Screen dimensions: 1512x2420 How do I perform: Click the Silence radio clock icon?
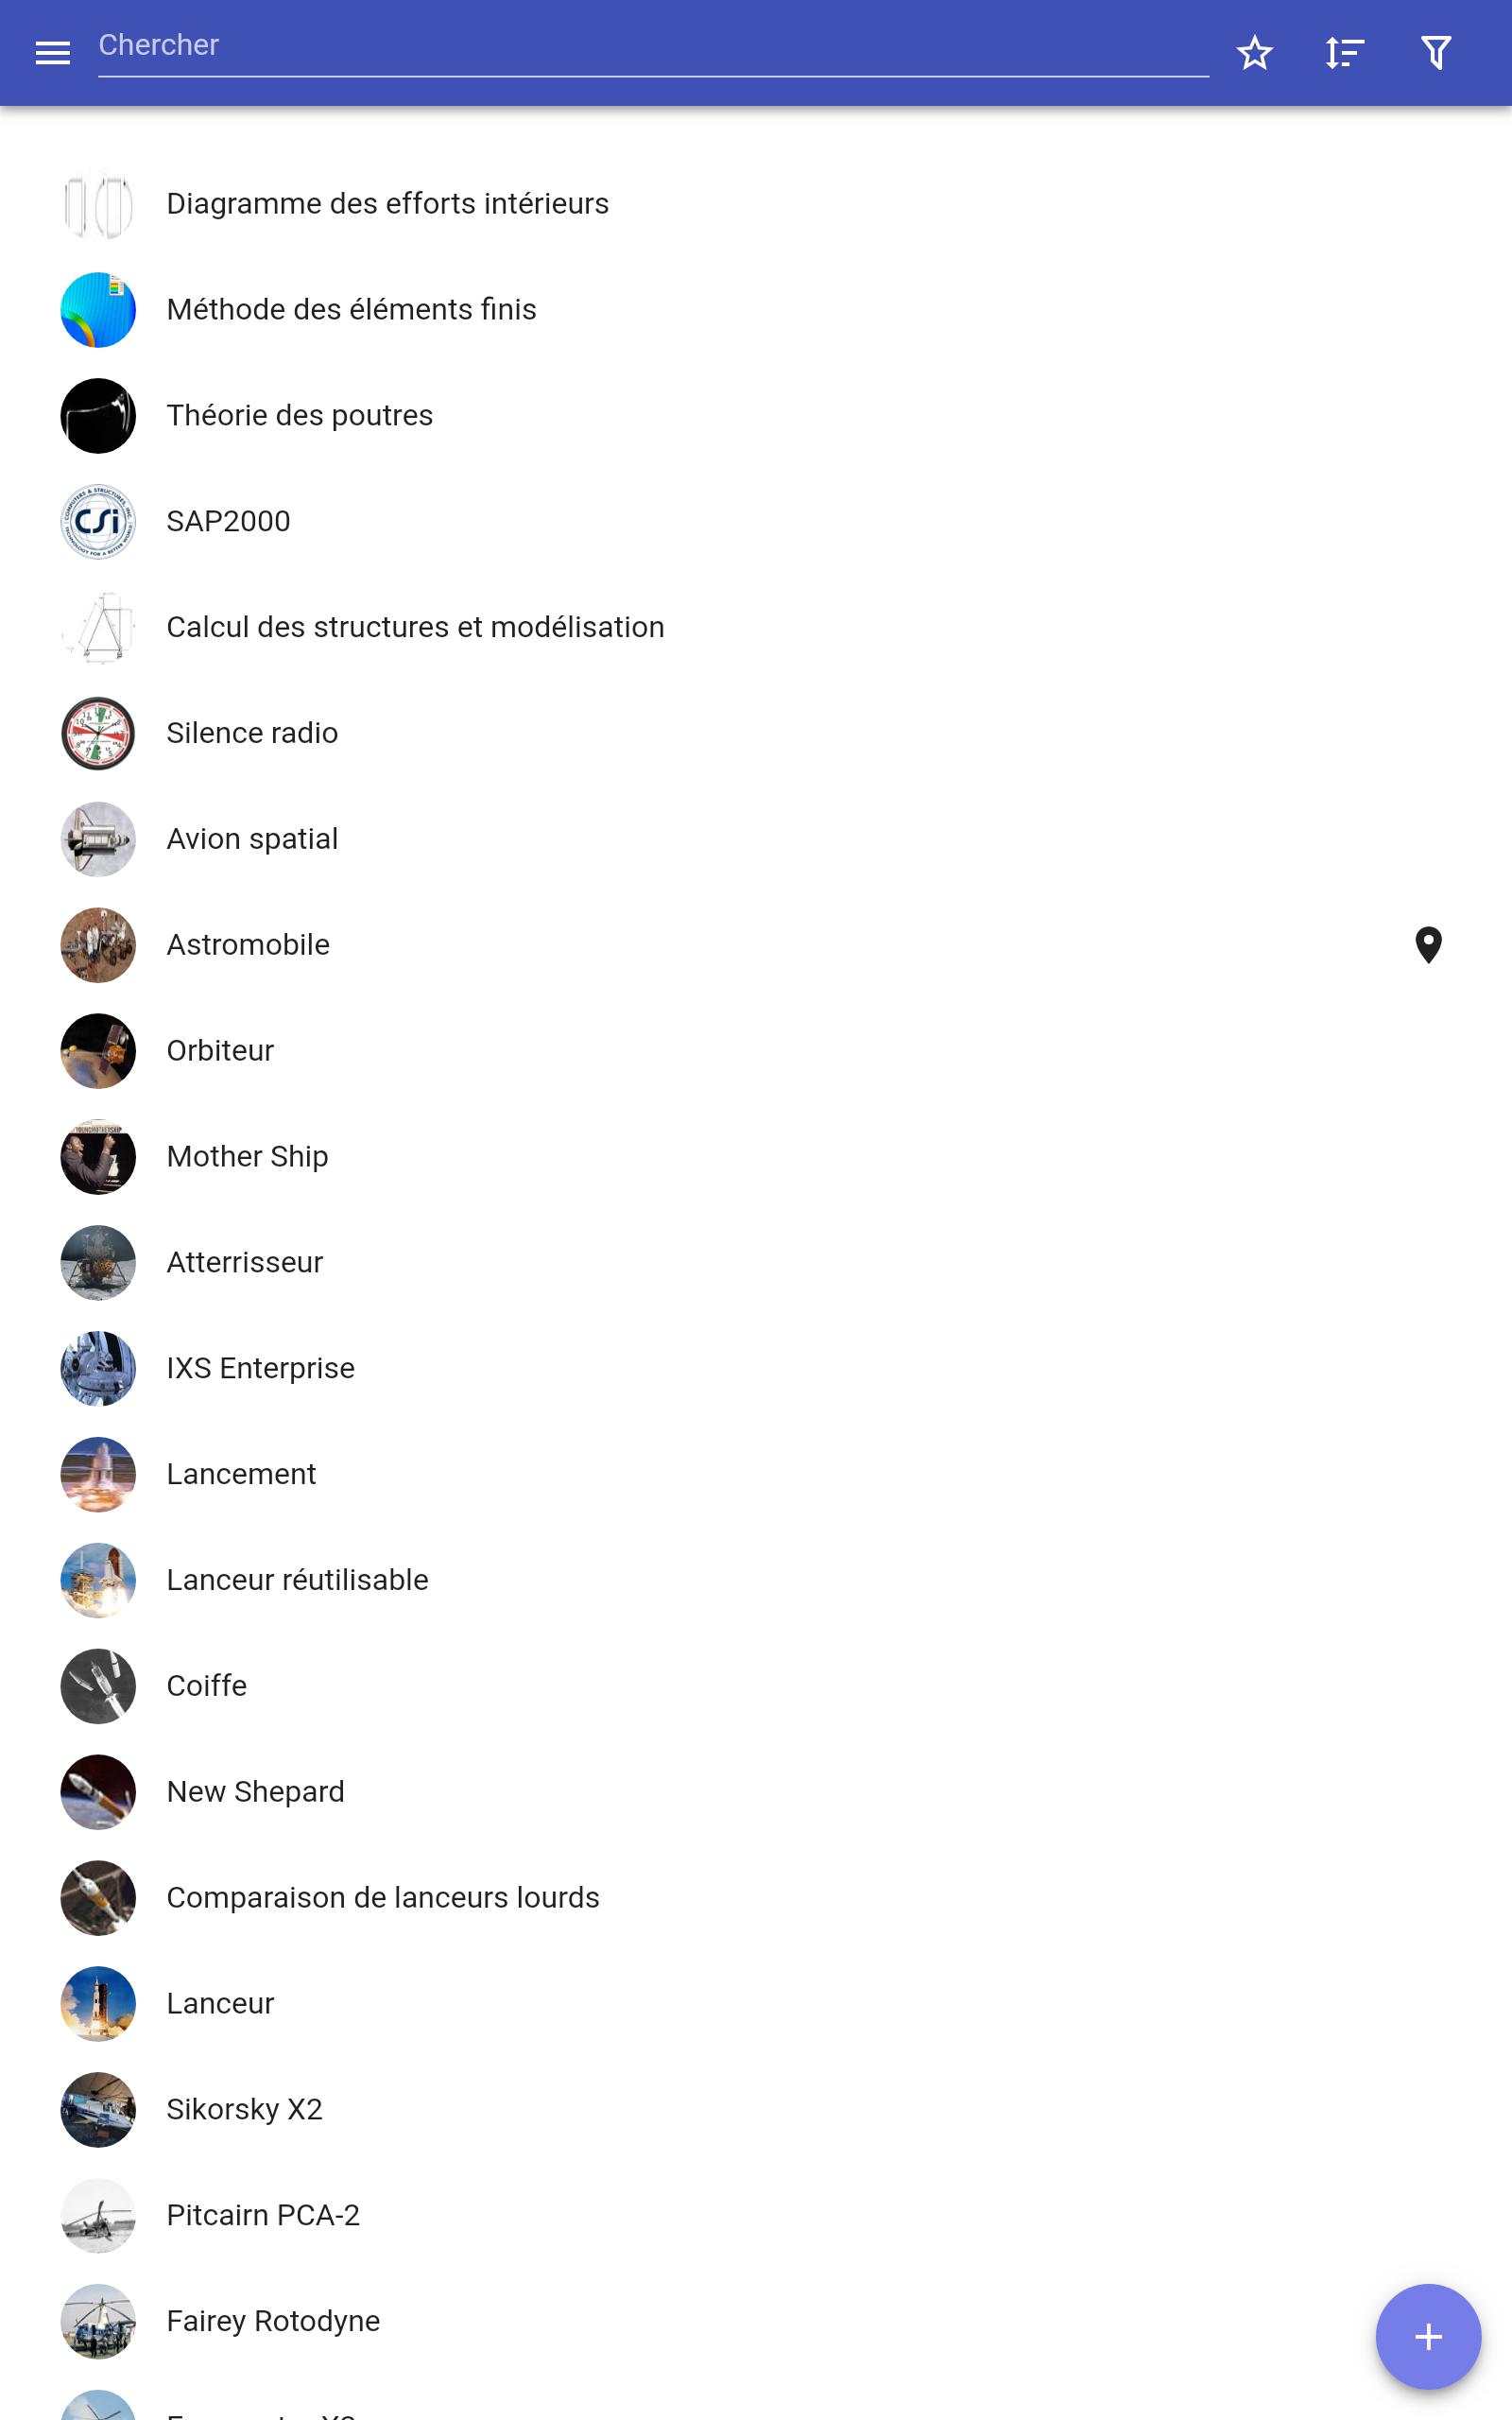click(x=98, y=733)
